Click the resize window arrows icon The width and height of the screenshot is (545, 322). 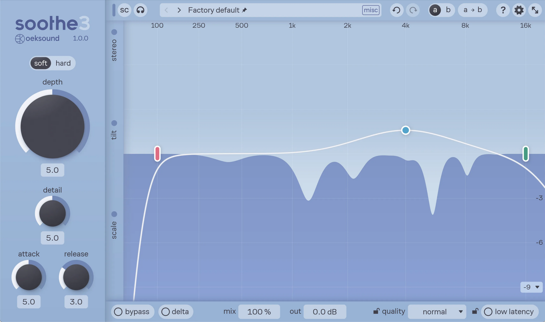tap(535, 10)
